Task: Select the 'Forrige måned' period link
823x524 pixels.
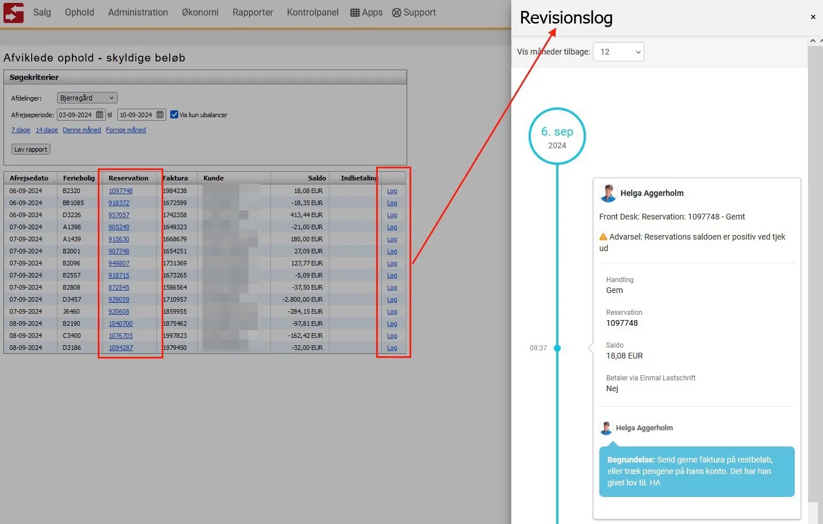Action: pos(126,130)
